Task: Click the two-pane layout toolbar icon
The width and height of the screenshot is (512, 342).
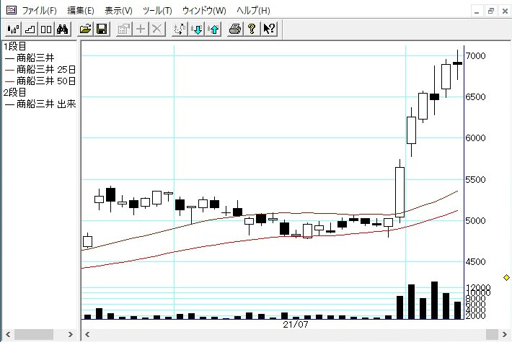Action: coord(46,29)
